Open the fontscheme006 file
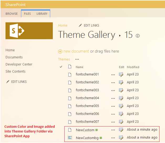The width and height of the screenshot is (165, 143). click(87, 114)
